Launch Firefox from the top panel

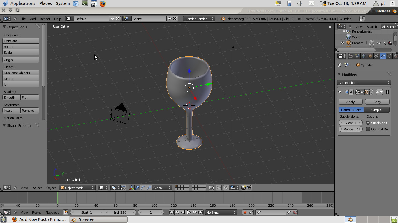(x=103, y=3)
